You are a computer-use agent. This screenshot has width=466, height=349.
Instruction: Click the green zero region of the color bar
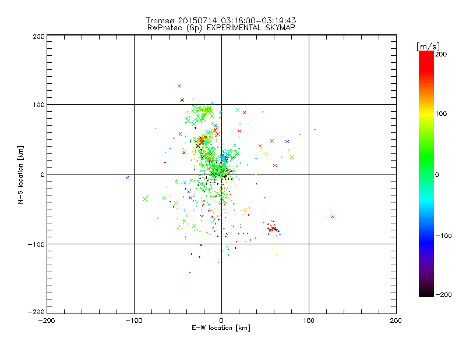tap(426, 174)
